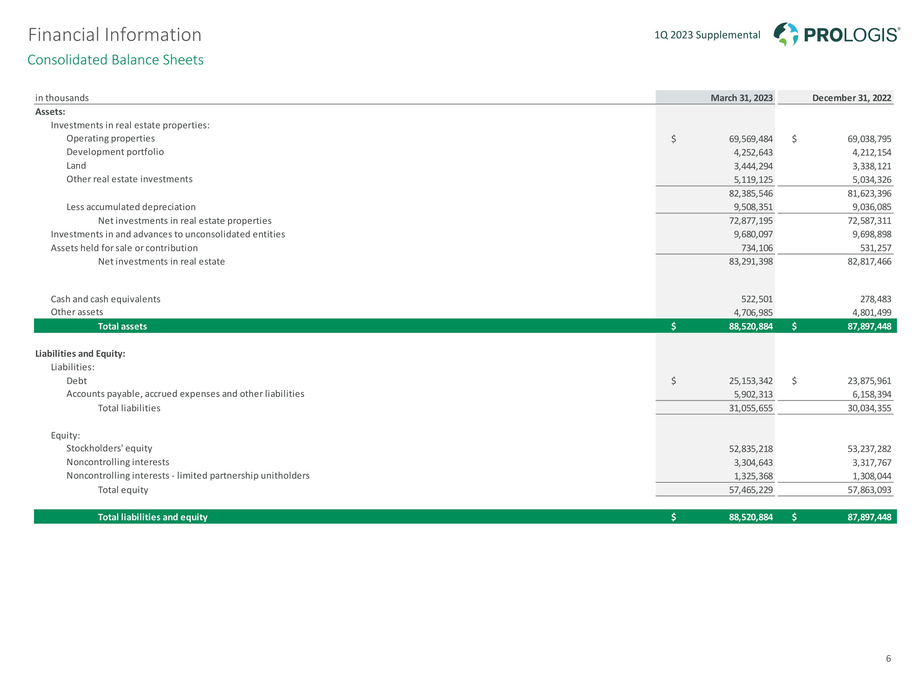Click Cash and cash equivalents label
Screen dimensions: 919x689
tap(105, 299)
